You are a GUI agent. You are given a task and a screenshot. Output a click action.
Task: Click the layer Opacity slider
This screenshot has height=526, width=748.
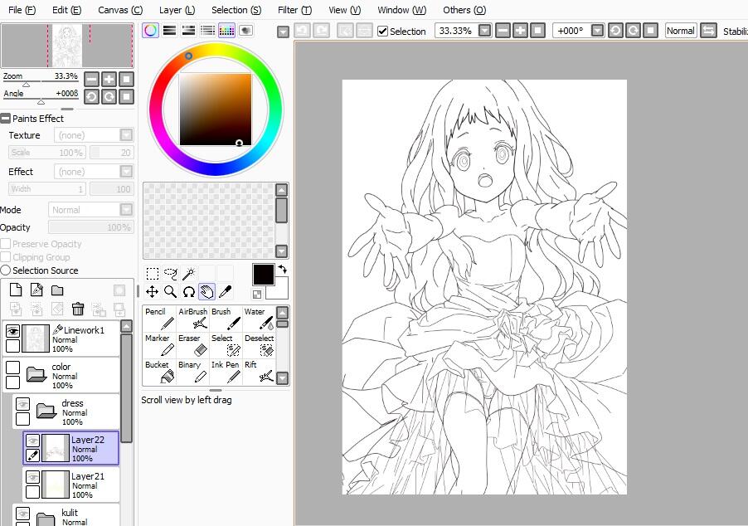90,227
